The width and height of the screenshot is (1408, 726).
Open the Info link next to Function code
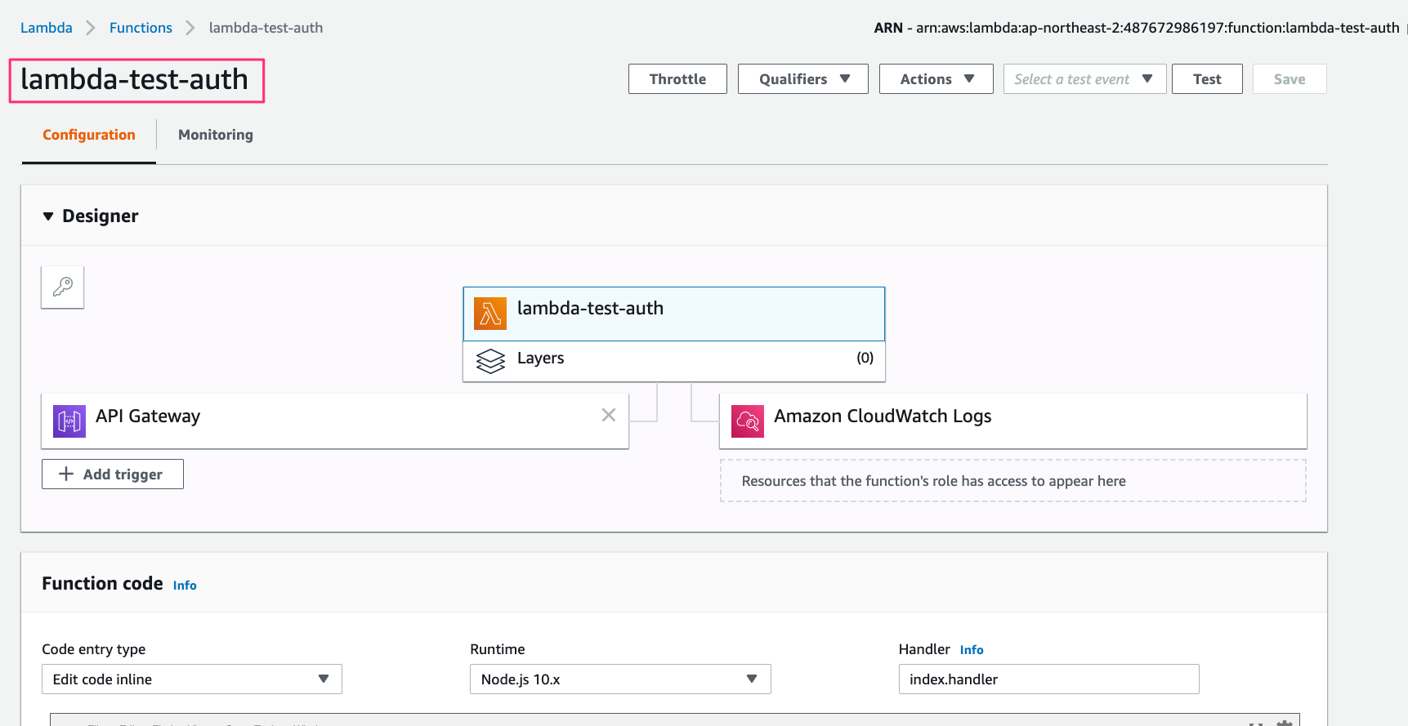pos(185,586)
